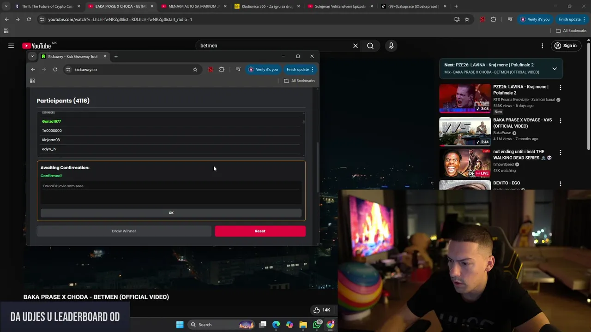The width and height of the screenshot is (591, 332).
Task: Run the YouTube search magnifier button
Action: click(370, 46)
